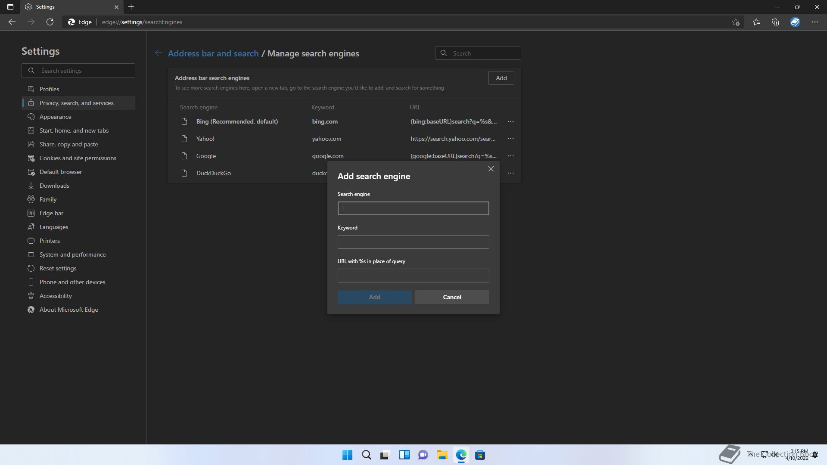Select Microsoft Edge taskbar icon
Viewport: 827px width, 465px height.
(x=461, y=455)
